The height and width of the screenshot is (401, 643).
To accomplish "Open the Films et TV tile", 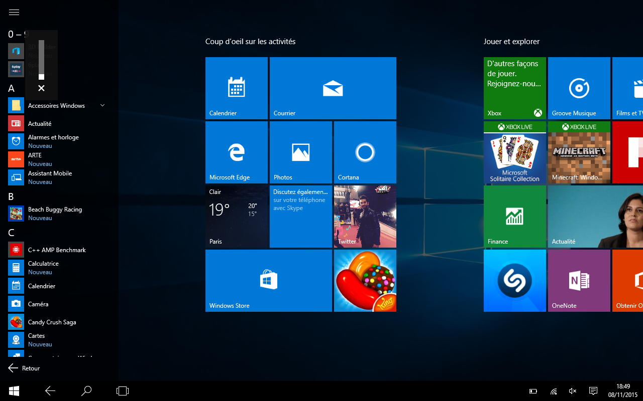I will 627,88.
